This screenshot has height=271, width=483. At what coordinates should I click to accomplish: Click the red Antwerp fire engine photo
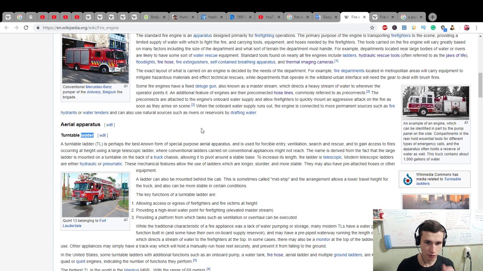pos(95,58)
